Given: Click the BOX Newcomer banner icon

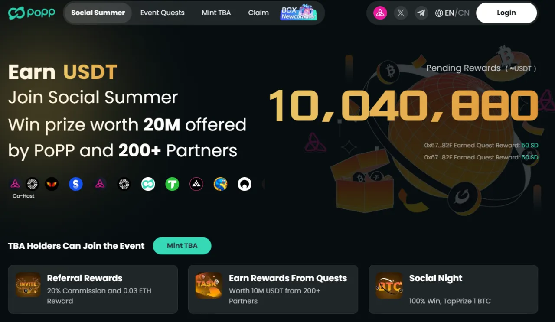Looking at the screenshot, I should pyautogui.click(x=299, y=13).
